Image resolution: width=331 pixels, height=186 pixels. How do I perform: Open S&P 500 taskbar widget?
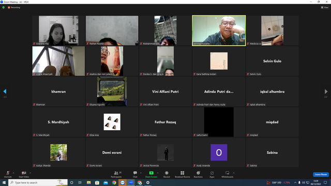(x=278, y=182)
